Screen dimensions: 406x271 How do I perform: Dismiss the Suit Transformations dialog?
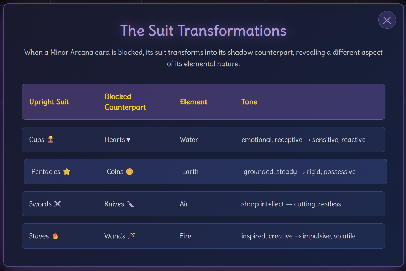pyautogui.click(x=387, y=20)
